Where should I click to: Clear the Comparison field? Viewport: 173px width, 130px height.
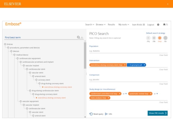[163, 84]
